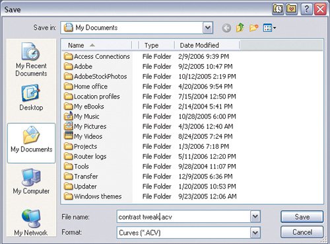Expand the Format dropdown arrow
This screenshot has height=244, width=330.
coord(255,232)
